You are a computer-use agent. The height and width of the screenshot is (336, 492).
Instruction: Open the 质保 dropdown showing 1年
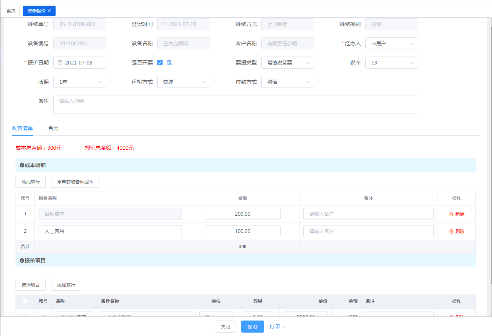pos(79,82)
